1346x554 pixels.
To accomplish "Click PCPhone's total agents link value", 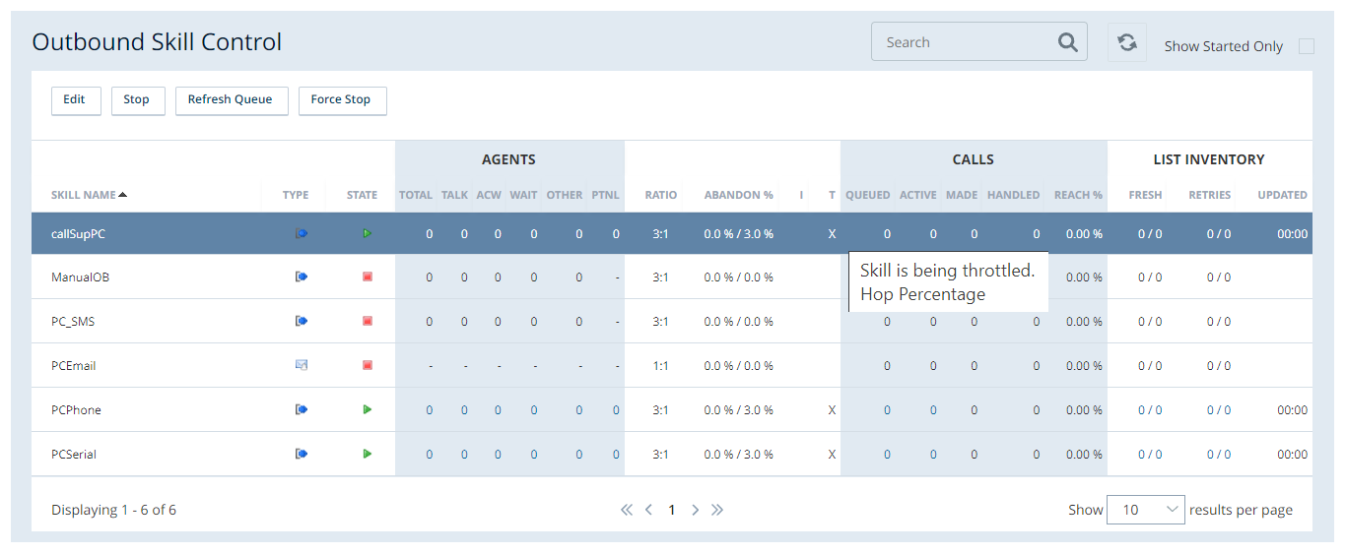I will pos(430,410).
